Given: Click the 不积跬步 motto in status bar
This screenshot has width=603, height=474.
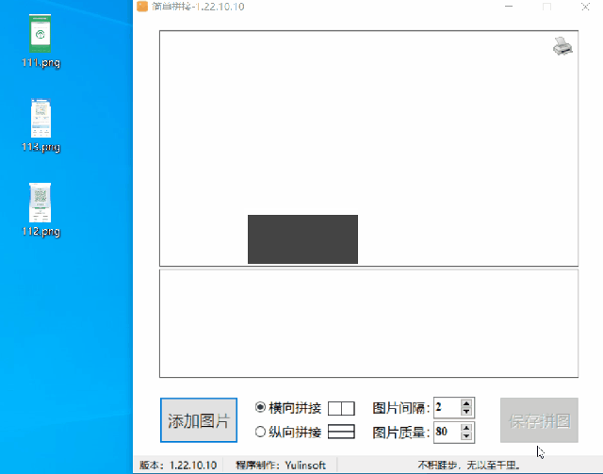Looking at the screenshot, I should [469, 466].
